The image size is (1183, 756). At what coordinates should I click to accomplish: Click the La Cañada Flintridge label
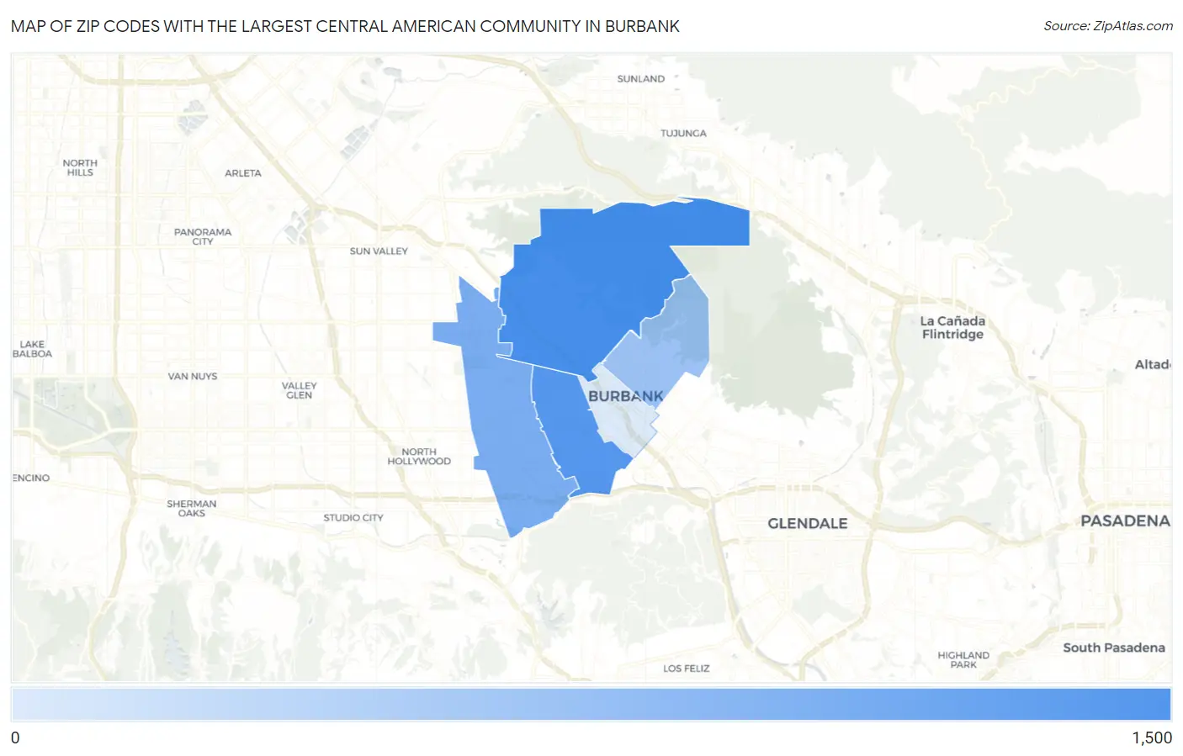click(952, 327)
